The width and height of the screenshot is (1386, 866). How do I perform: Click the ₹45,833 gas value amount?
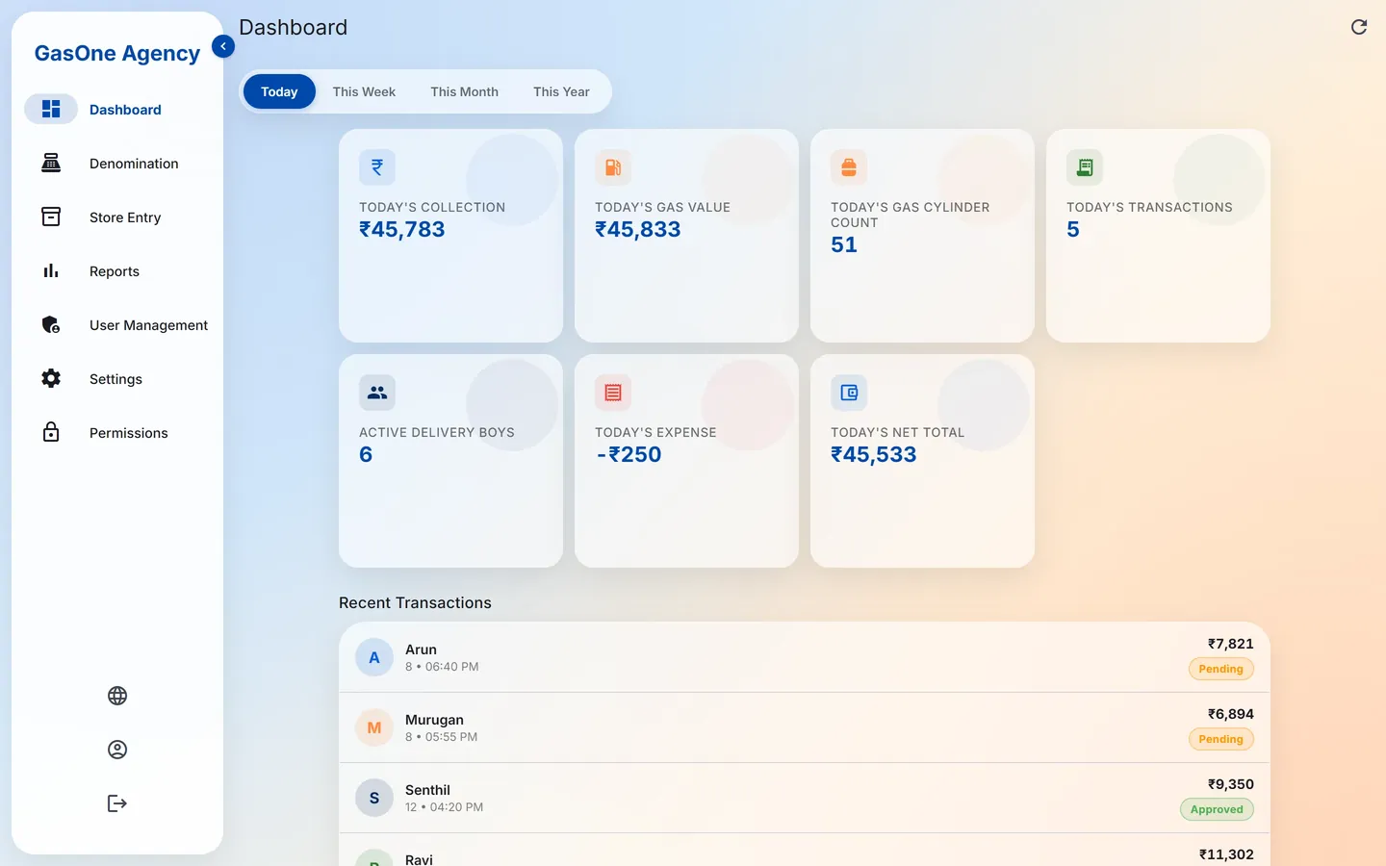pyautogui.click(x=638, y=229)
